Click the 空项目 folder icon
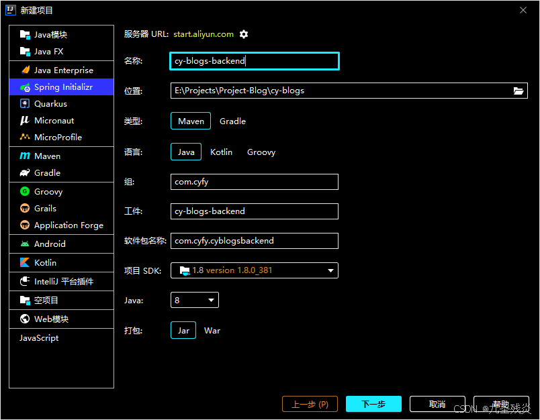Viewport: 540px width, 420px height. pos(25,301)
